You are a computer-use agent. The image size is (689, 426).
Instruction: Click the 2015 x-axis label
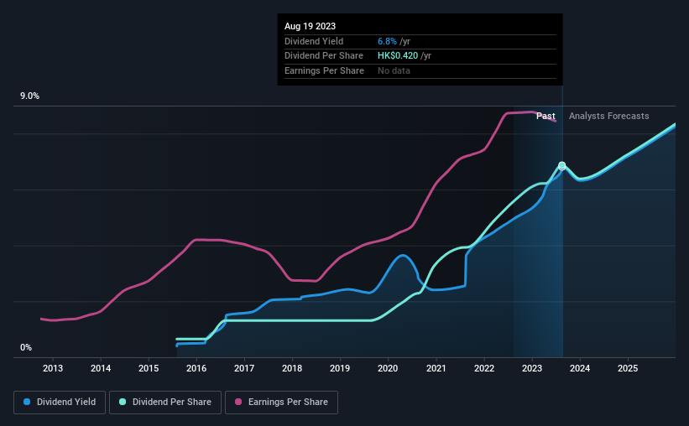149,368
